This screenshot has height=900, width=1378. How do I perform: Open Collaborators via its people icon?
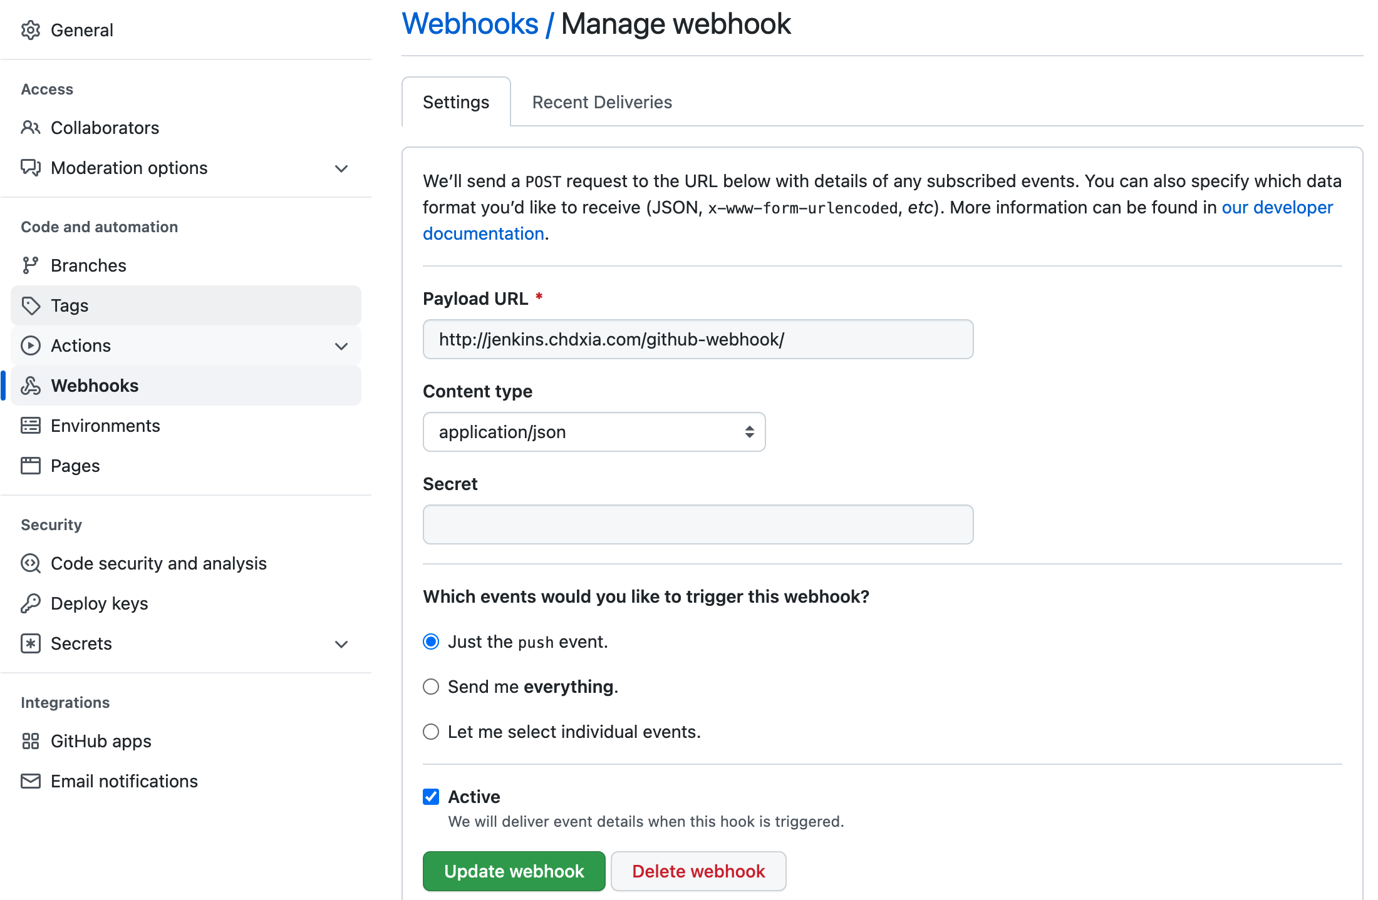(x=30, y=128)
